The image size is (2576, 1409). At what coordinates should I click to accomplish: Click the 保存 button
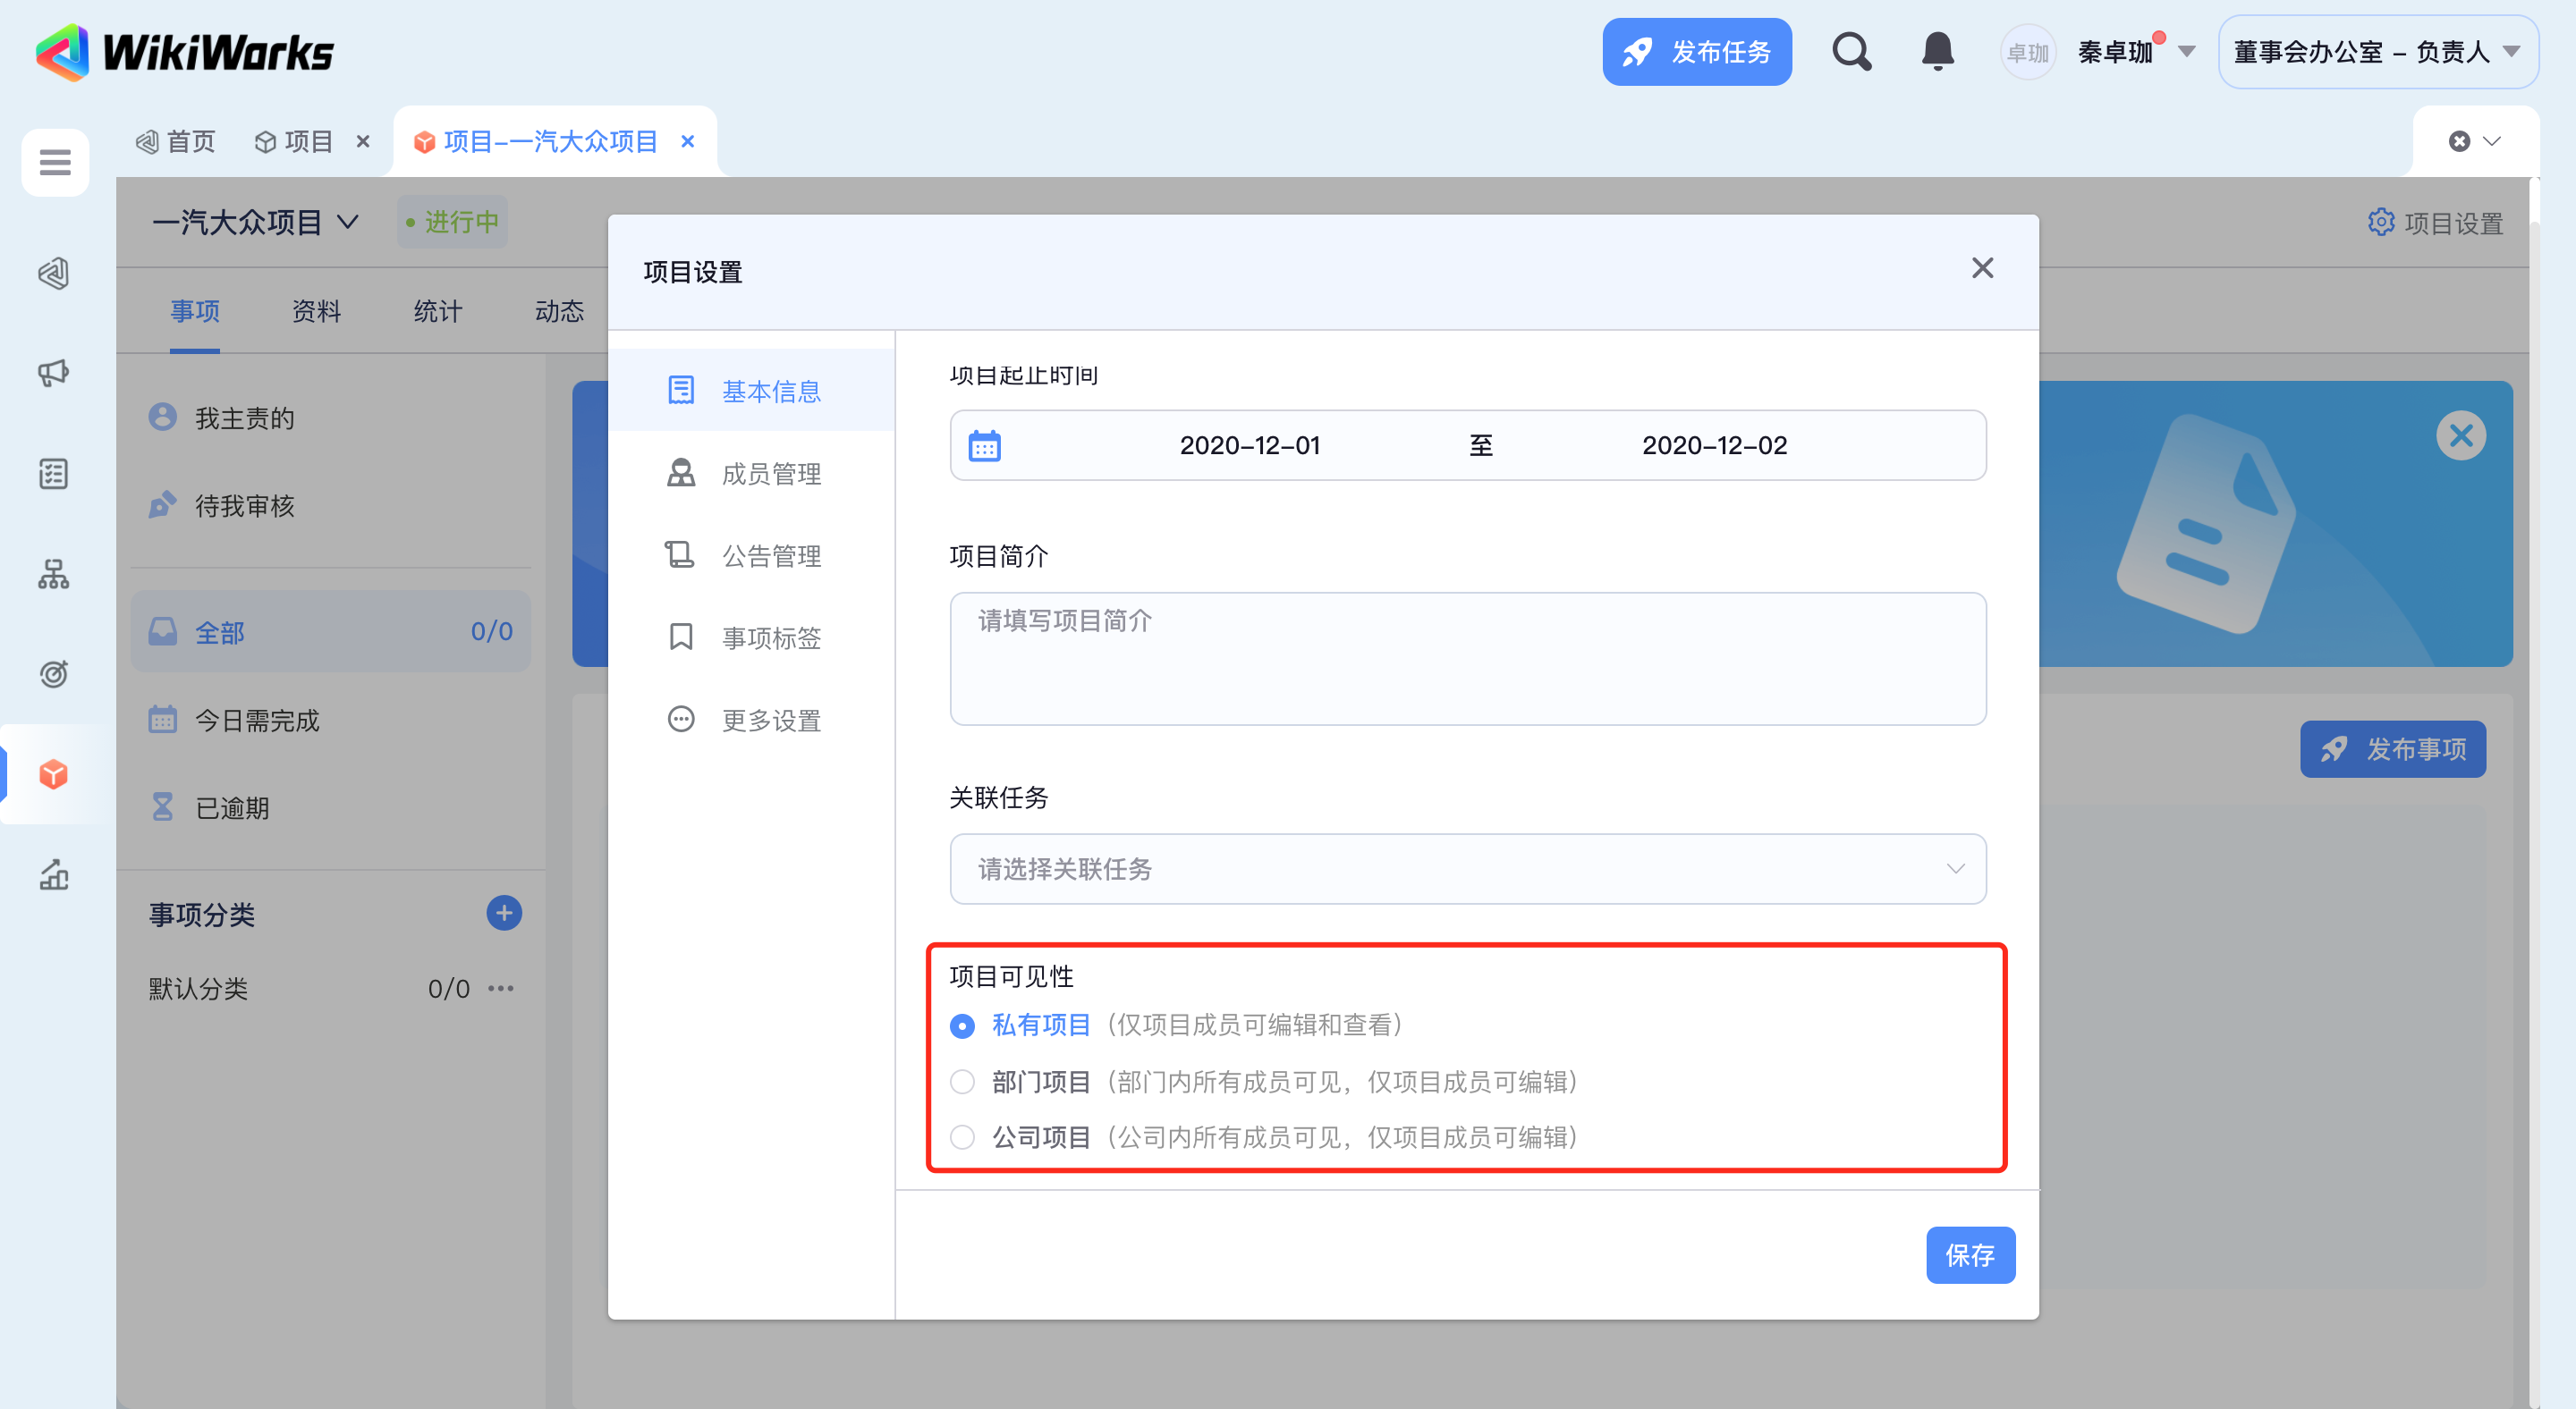pos(1969,1255)
